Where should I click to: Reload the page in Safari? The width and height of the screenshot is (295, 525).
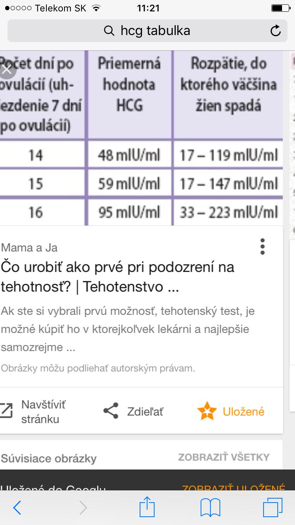276,31
